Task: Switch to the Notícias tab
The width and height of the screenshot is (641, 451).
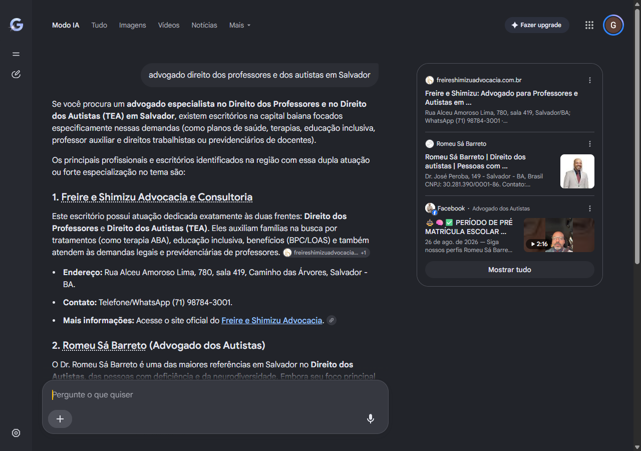Action: [204, 25]
